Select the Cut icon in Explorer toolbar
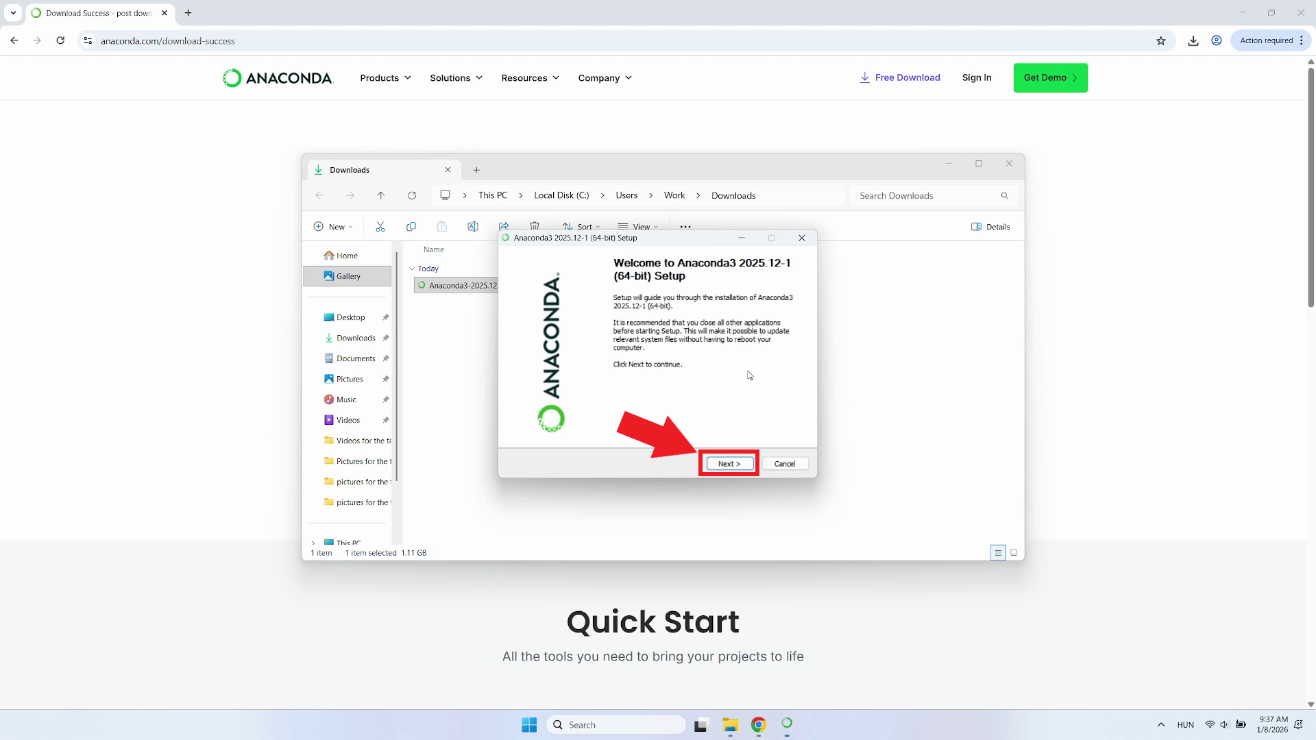1316x740 pixels. tap(380, 227)
